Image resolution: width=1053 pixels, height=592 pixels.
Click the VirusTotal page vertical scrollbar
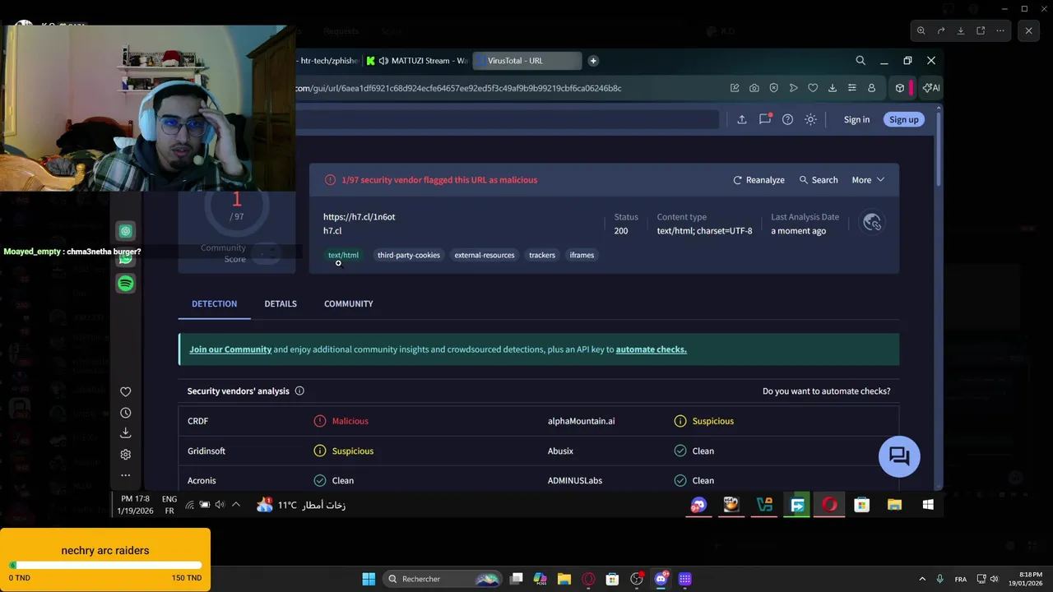(x=939, y=148)
